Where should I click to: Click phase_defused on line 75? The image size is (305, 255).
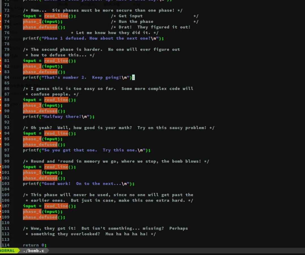40,27
